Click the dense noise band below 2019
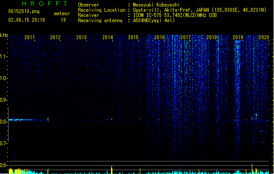 [237, 100]
